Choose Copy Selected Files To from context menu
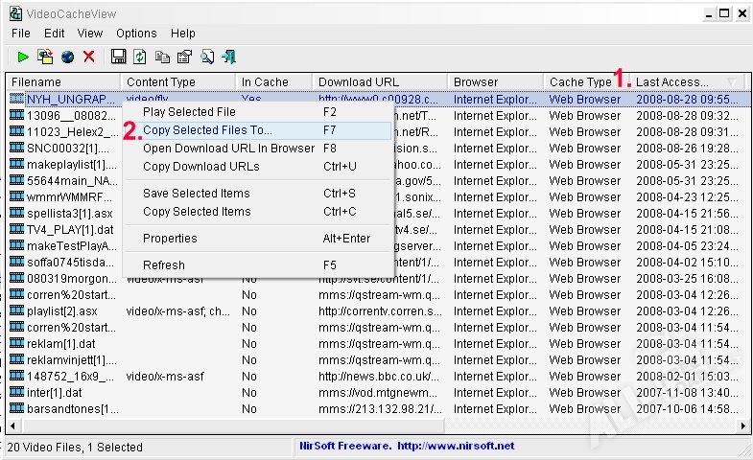The image size is (753, 460). 207,130
